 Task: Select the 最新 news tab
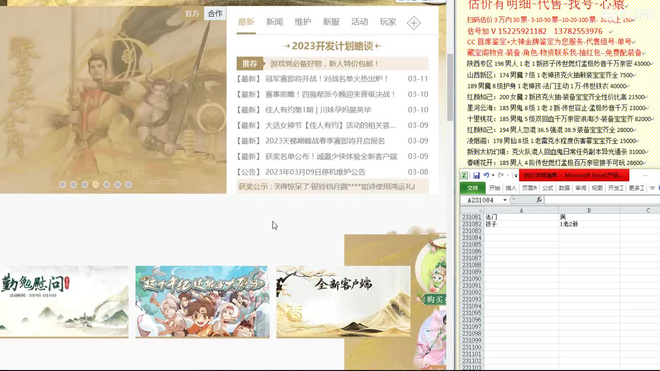(x=246, y=22)
